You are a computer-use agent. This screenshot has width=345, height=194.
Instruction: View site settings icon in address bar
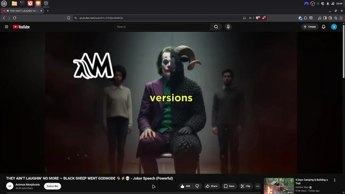pyautogui.click(x=75, y=18)
